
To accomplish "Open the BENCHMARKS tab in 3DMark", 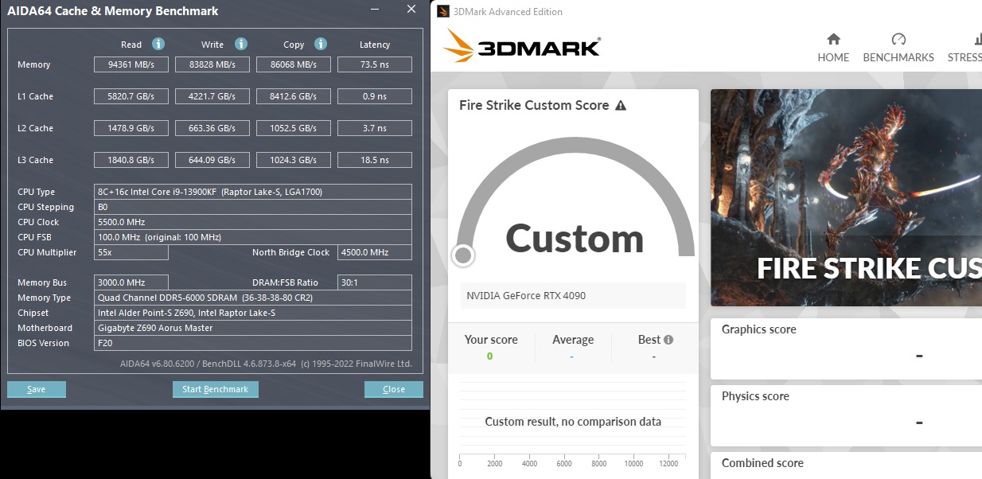I will click(898, 48).
